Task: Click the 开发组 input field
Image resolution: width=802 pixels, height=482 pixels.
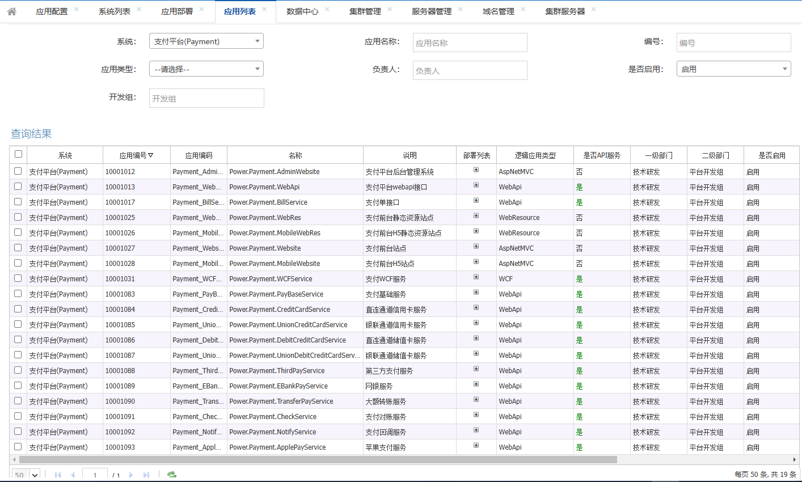Action: [x=206, y=98]
